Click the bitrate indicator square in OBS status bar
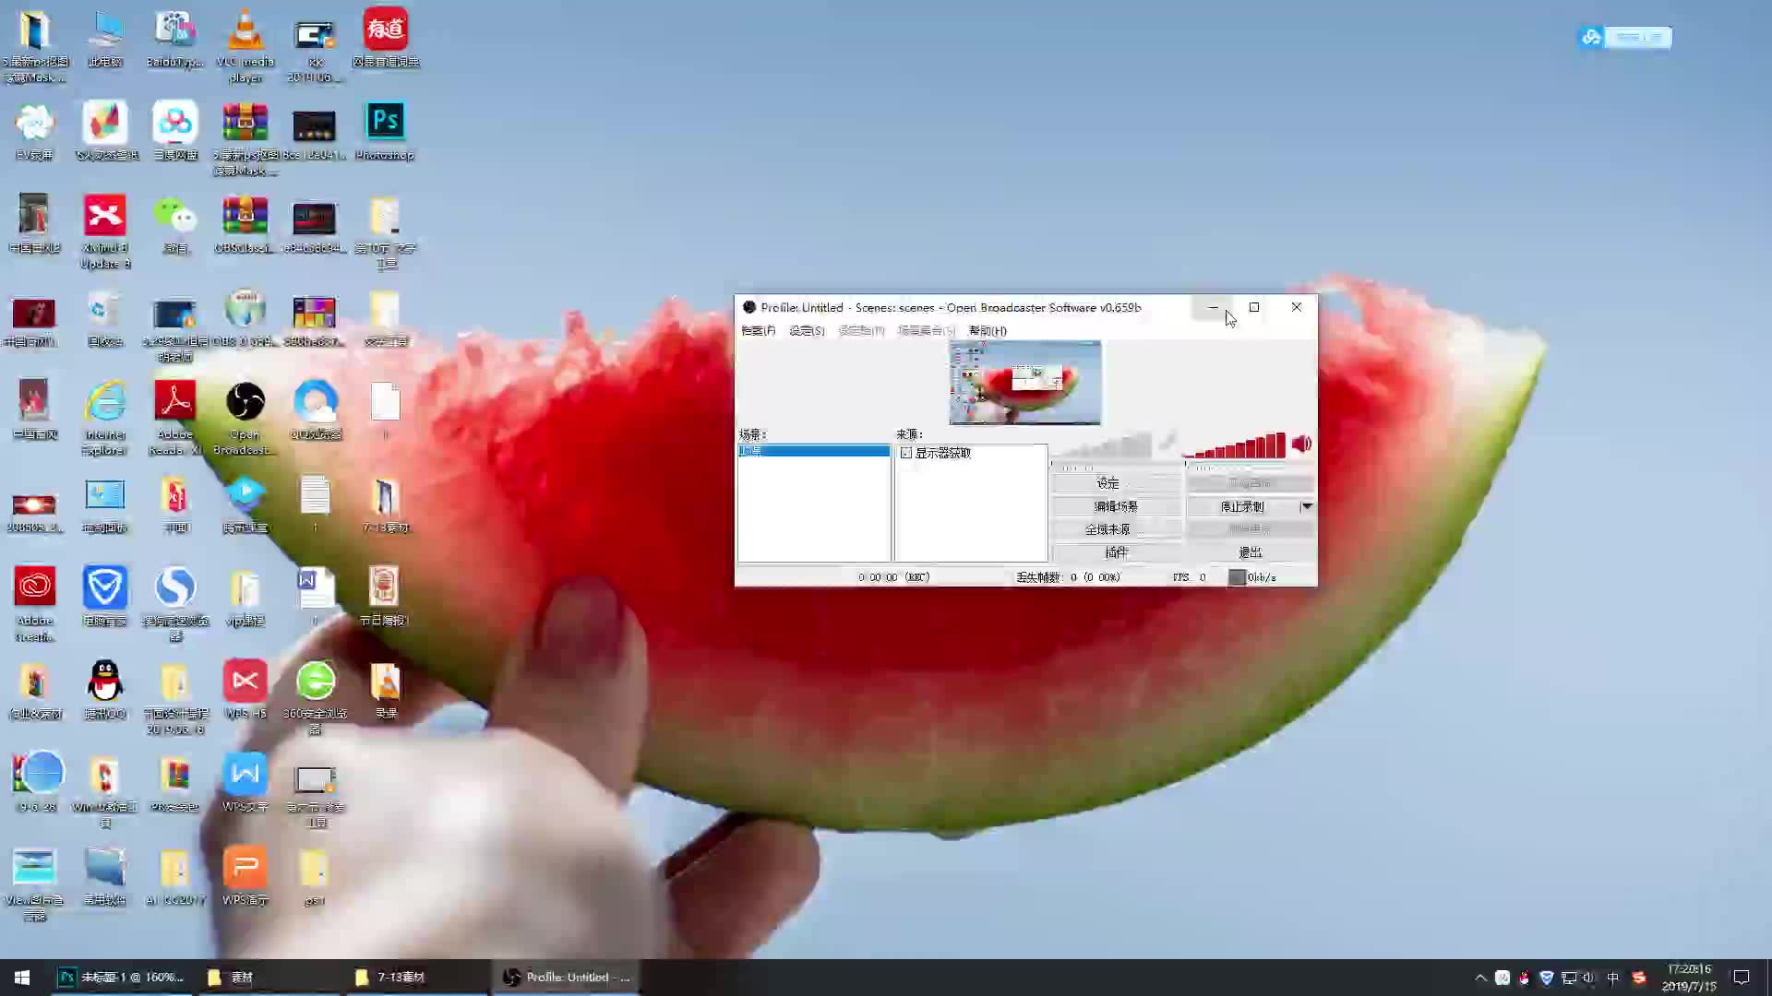Screen dimensions: 1772x996 click(1237, 577)
